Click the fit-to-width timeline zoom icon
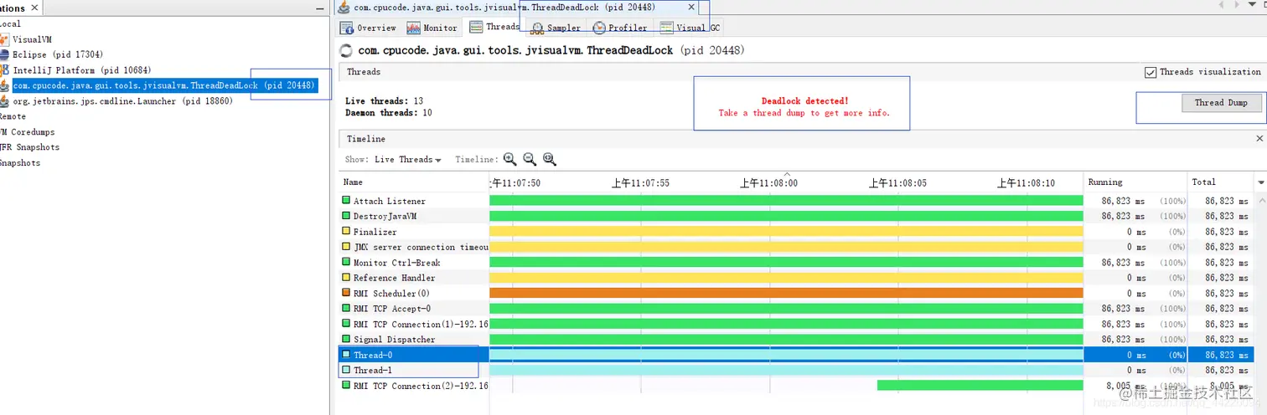This screenshot has height=415, width=1267. point(550,159)
